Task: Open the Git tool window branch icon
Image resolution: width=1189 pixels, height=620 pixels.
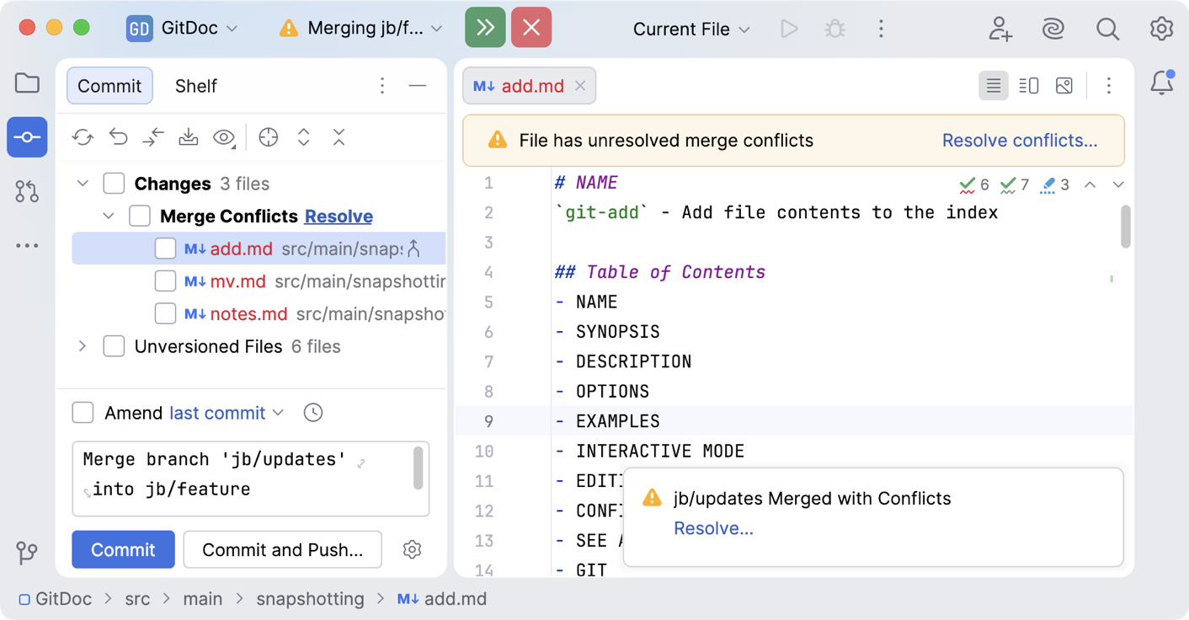Action: [x=27, y=553]
